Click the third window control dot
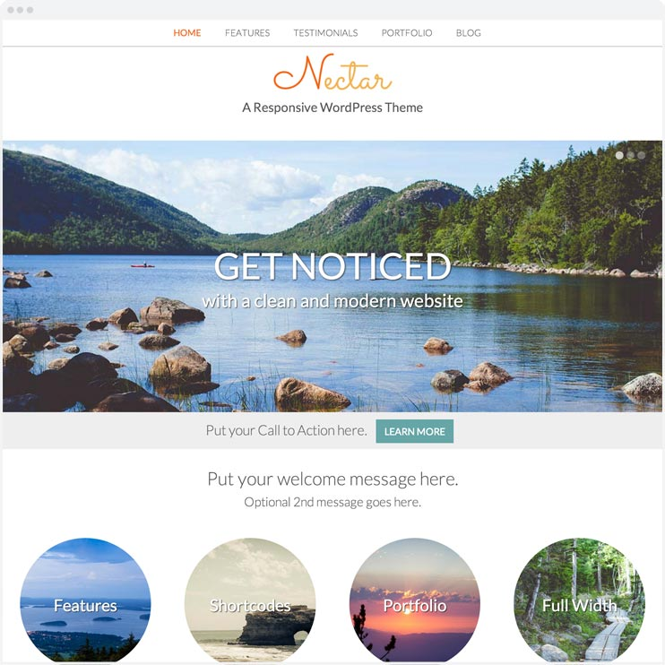 [x=30, y=10]
